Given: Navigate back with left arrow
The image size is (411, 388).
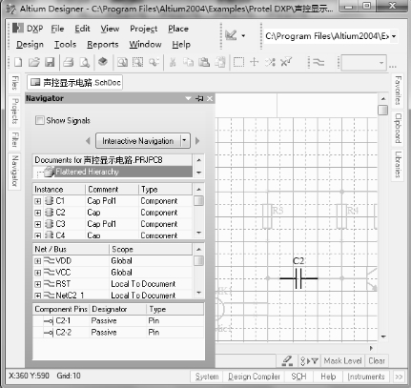Looking at the screenshot, I should pyautogui.click(x=88, y=140).
